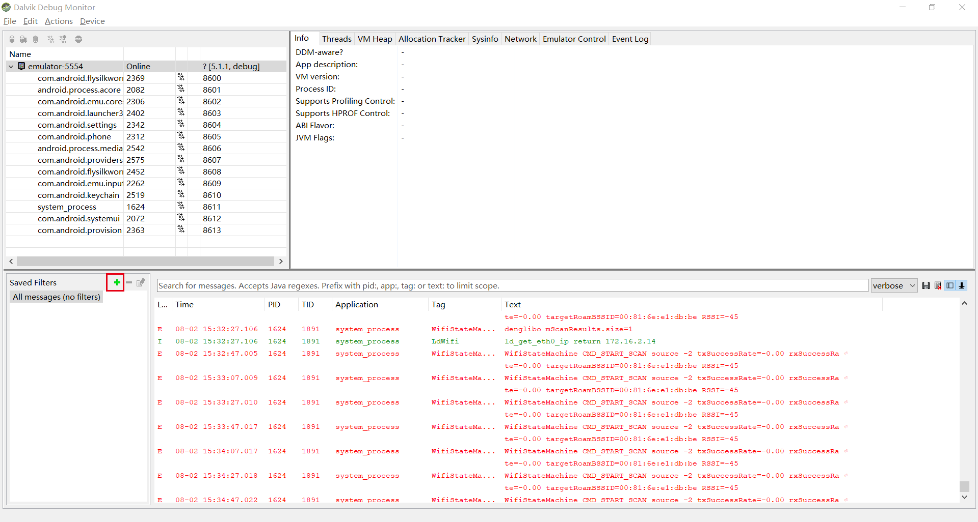The image size is (978, 522).
Task: Click the debug icon beside com.android.launcher3
Action: (x=180, y=112)
